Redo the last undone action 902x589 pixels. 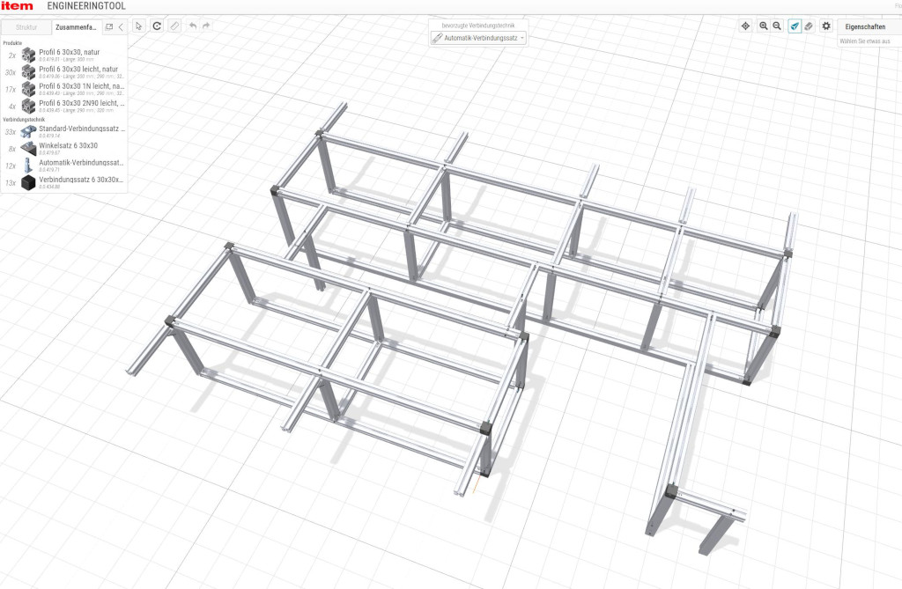coord(206,26)
